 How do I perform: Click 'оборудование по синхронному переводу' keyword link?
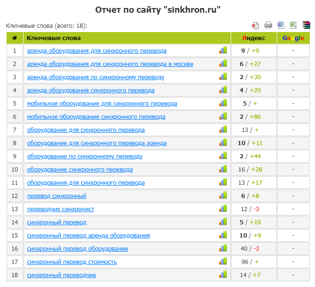pos(84,156)
